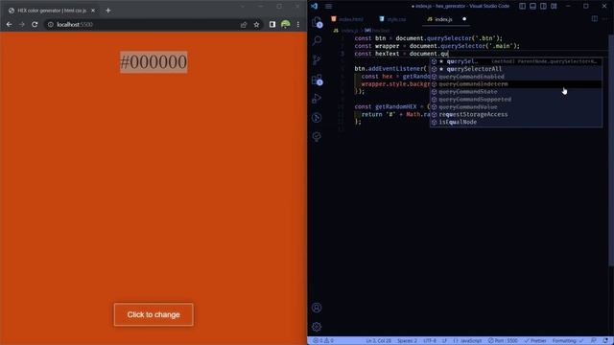Open the Search view in VS Code

(x=317, y=40)
